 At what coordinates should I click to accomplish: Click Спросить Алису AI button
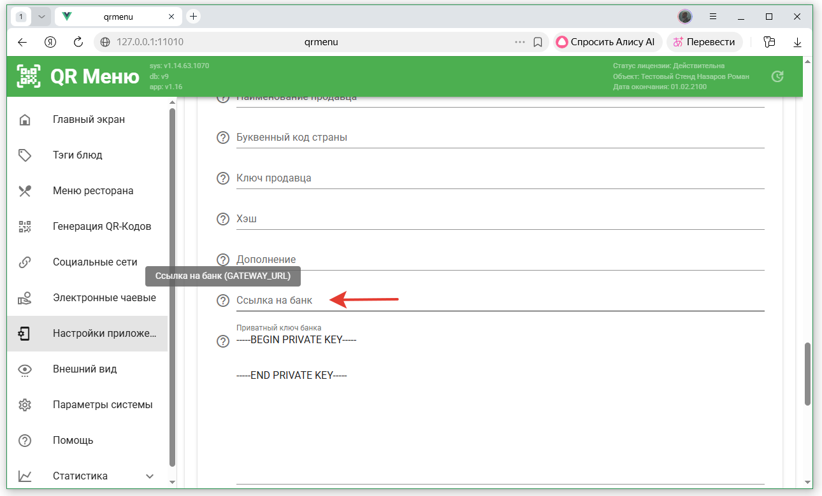(x=605, y=42)
